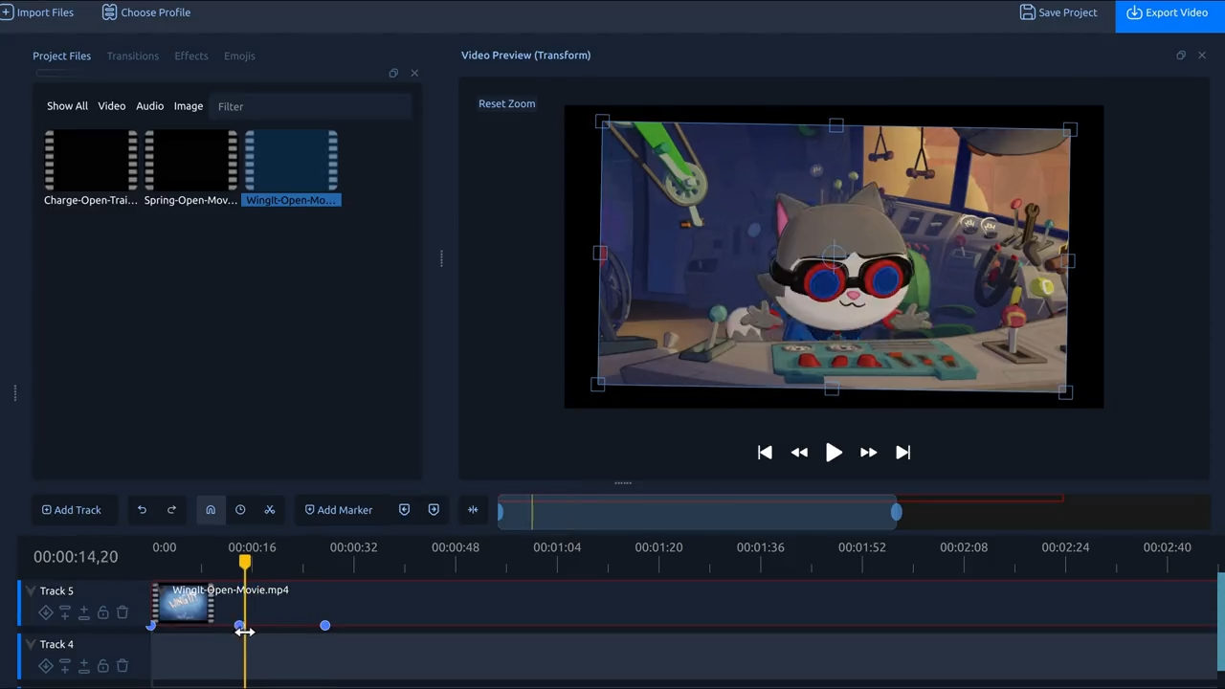Click the undo arrow icon
The height and width of the screenshot is (689, 1225).
(x=142, y=509)
